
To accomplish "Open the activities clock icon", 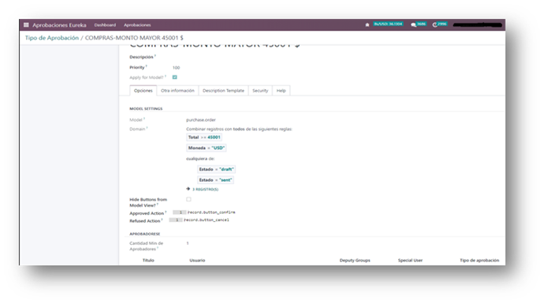I will 434,24.
